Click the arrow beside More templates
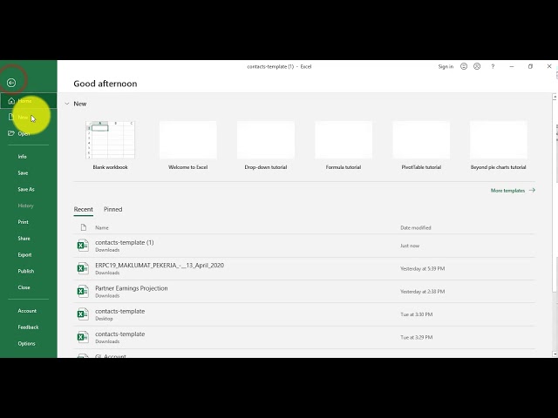This screenshot has height=418, width=558. click(532, 190)
